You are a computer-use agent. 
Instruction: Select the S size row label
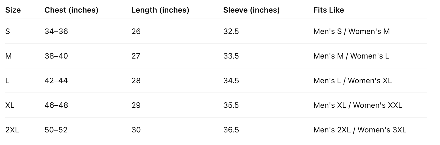(x=7, y=31)
